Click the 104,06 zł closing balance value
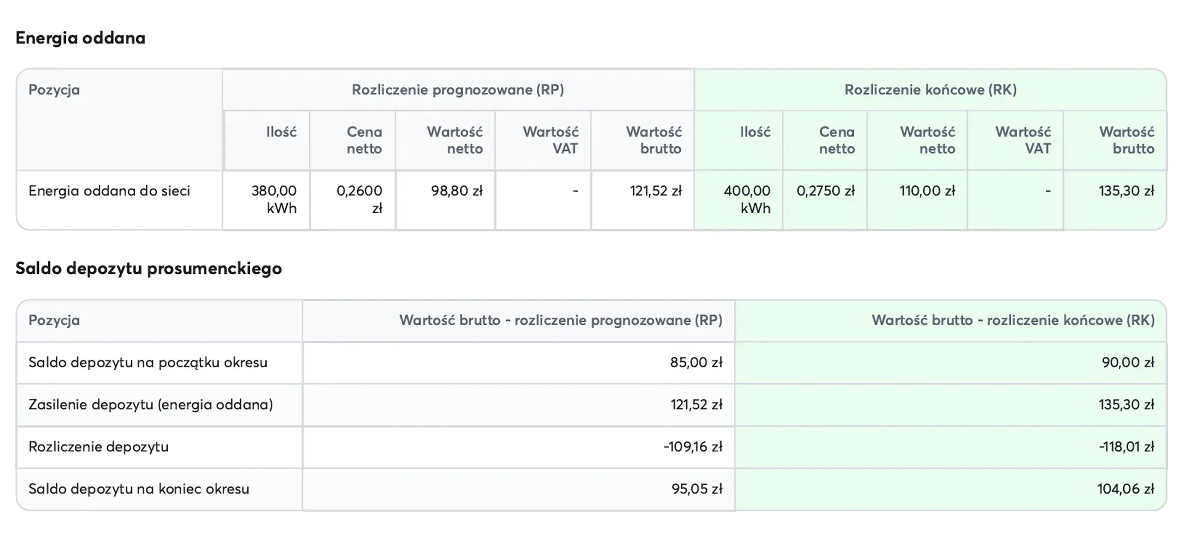The width and height of the screenshot is (1192, 538). (x=1125, y=489)
